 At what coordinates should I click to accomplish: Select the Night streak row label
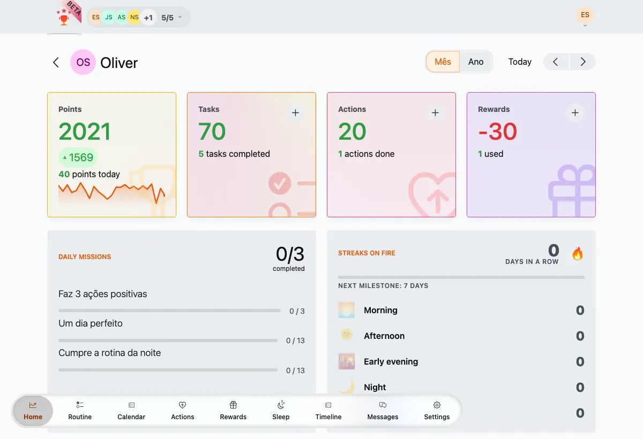click(375, 387)
